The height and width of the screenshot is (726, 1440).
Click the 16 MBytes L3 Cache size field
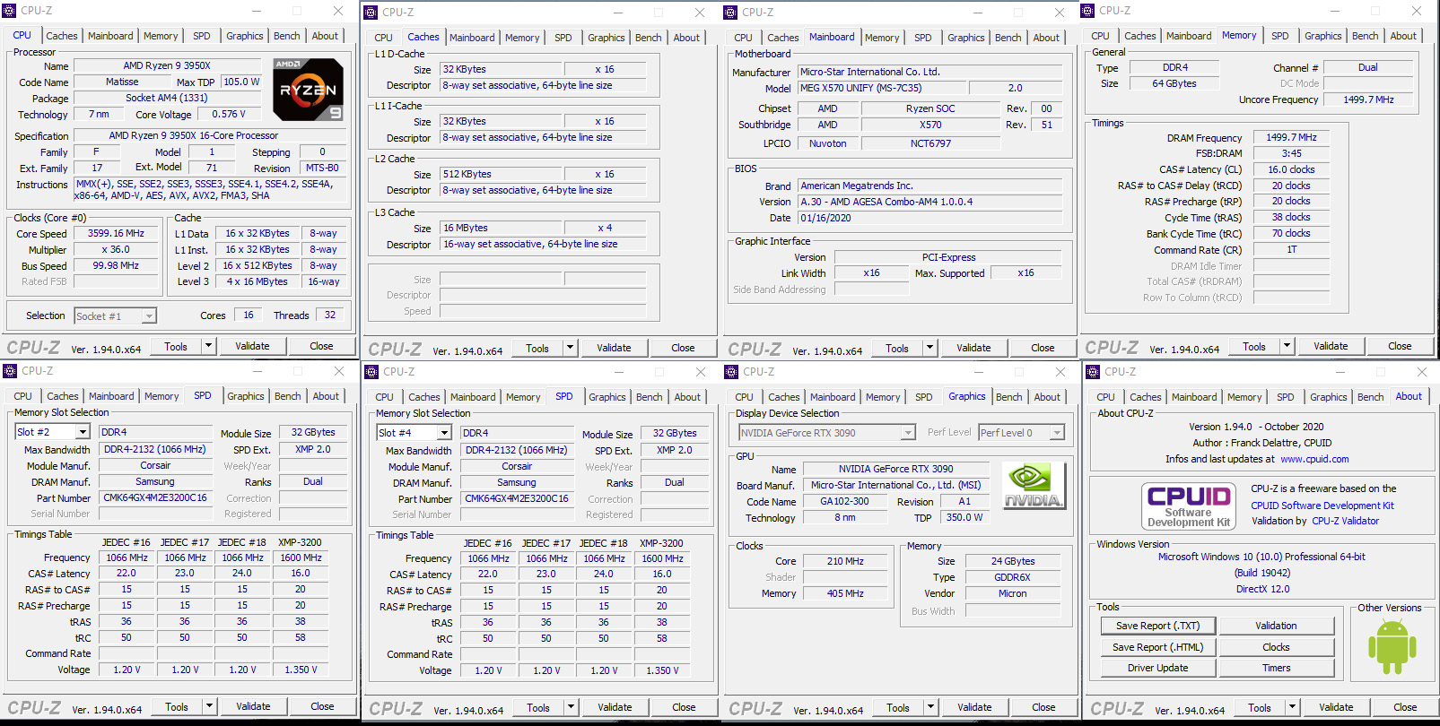point(501,228)
